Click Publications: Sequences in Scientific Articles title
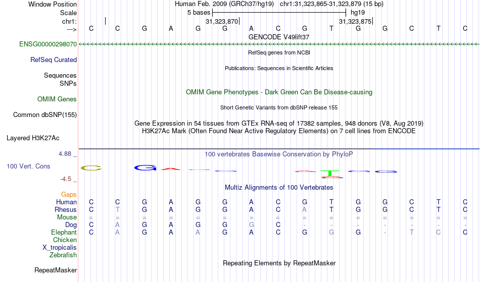The image size is (480, 282). [x=279, y=68]
